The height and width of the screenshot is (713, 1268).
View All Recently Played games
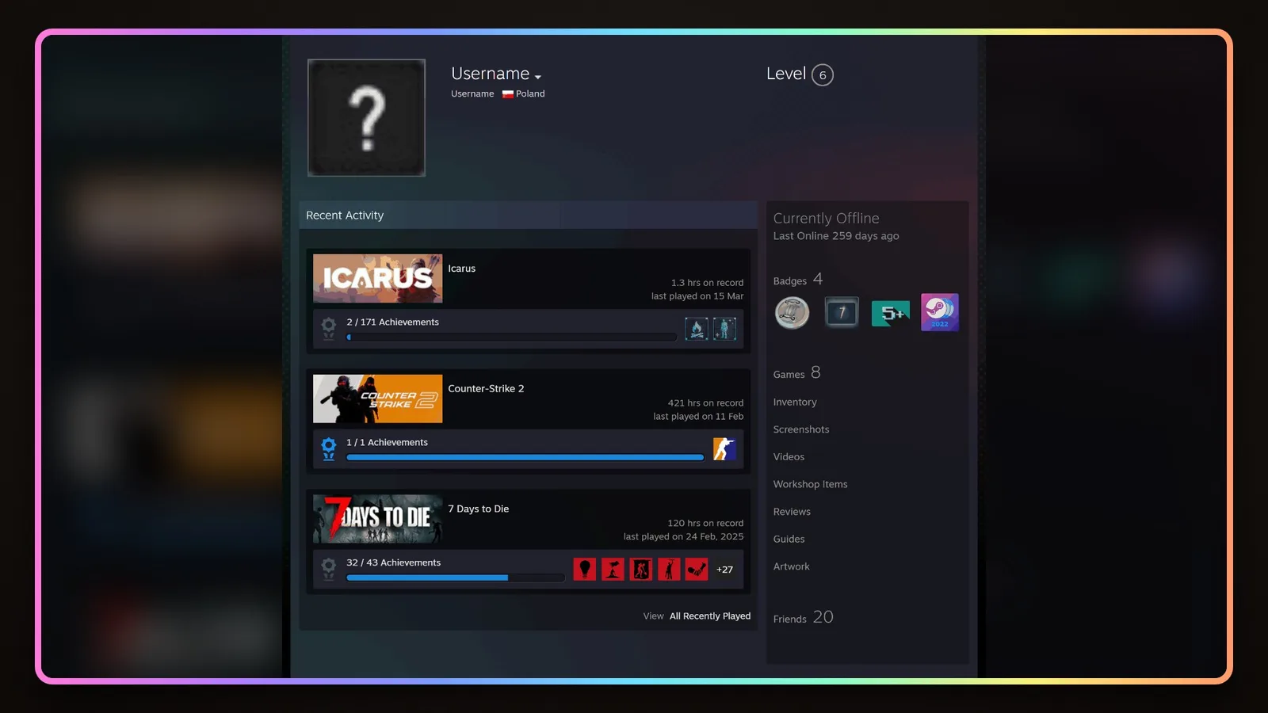[x=710, y=616]
